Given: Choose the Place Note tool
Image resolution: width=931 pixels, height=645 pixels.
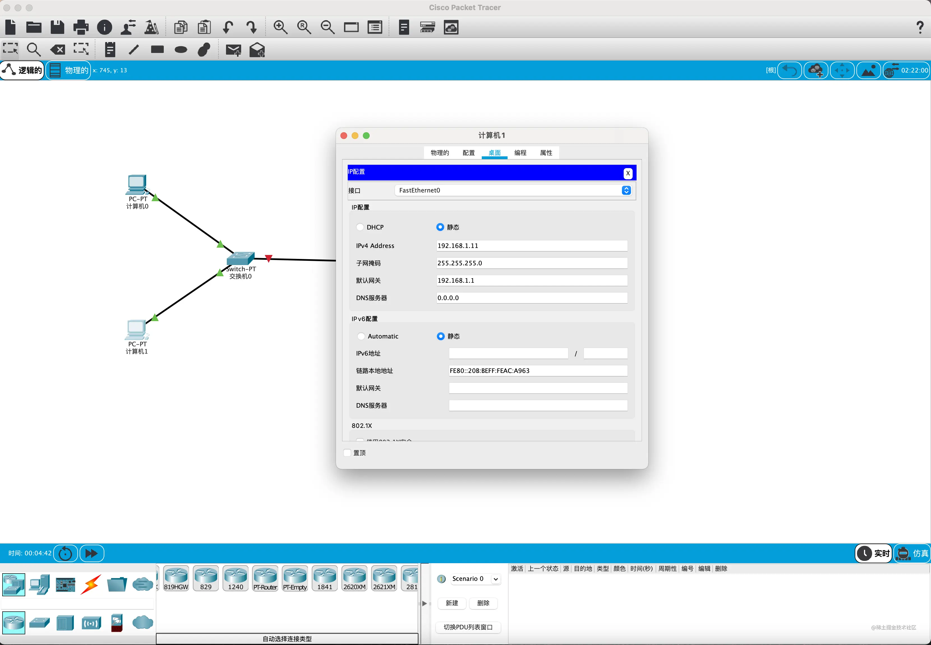Looking at the screenshot, I should tap(110, 50).
